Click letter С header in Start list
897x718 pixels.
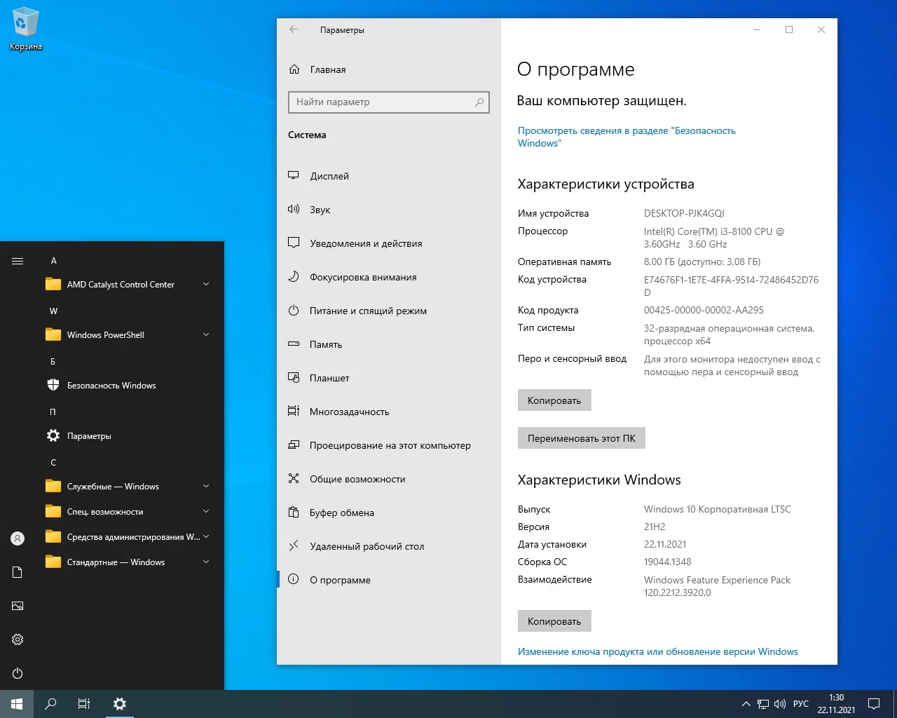[x=53, y=462]
